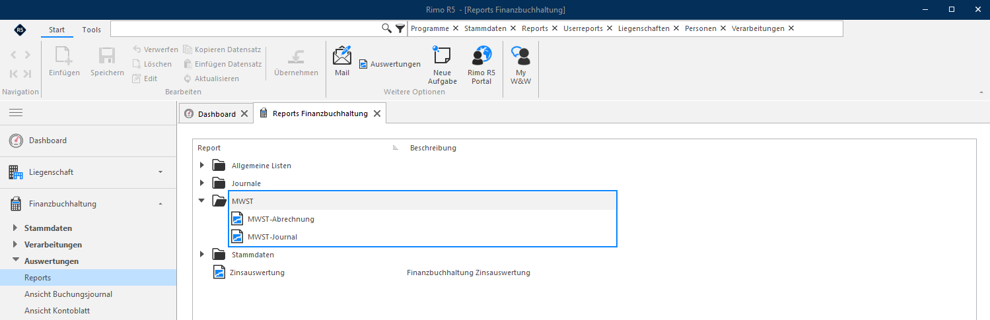Expand the Journale folder
Image resolution: width=990 pixels, height=320 pixels.
[x=202, y=183]
